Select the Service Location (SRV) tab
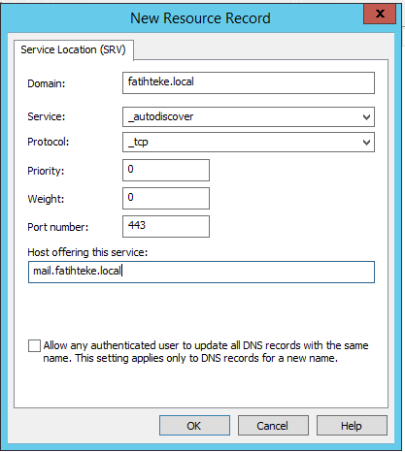405x452 pixels. coord(74,49)
